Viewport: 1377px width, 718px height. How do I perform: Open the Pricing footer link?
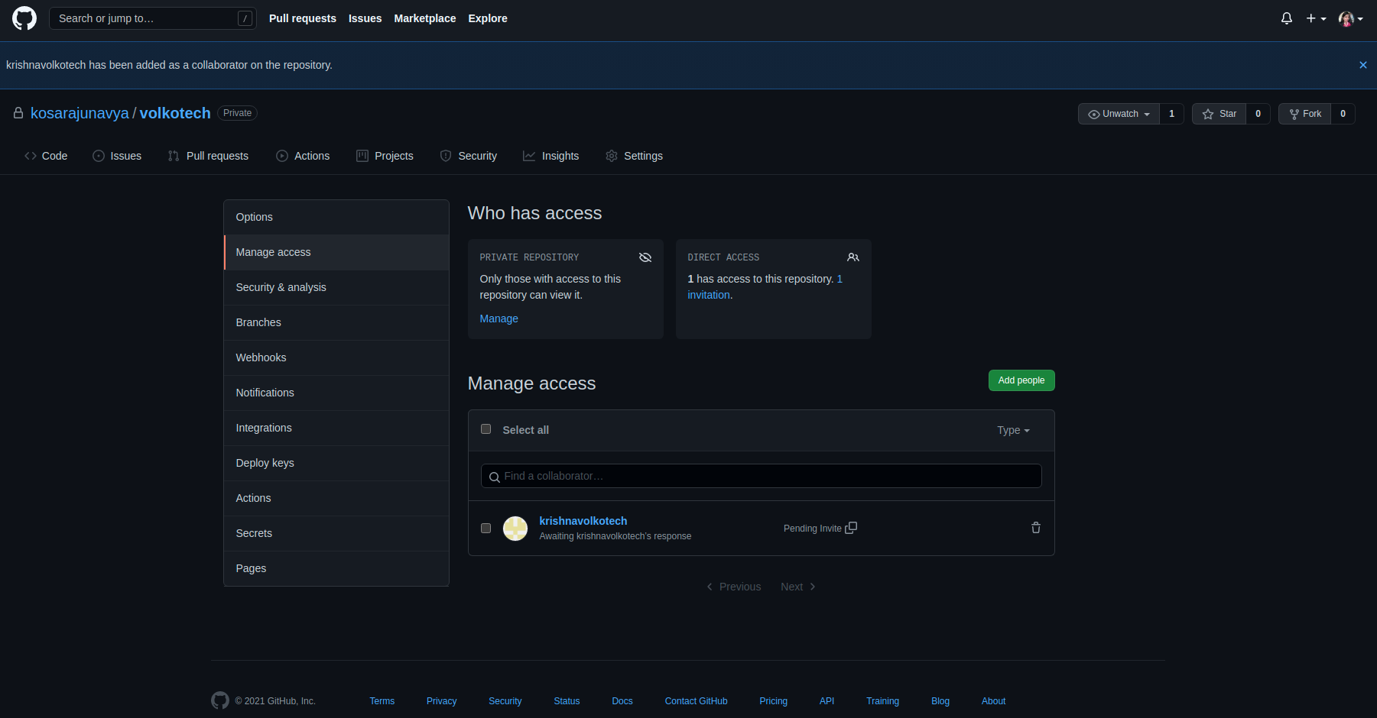pyautogui.click(x=773, y=701)
